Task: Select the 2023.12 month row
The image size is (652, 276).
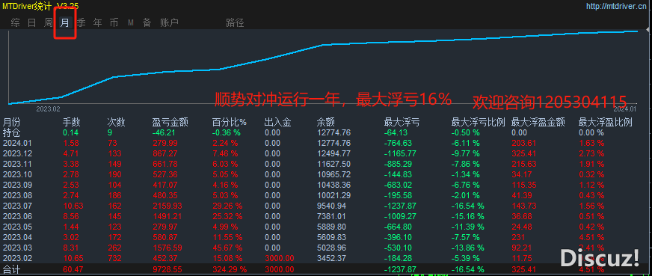Action: 326,153
